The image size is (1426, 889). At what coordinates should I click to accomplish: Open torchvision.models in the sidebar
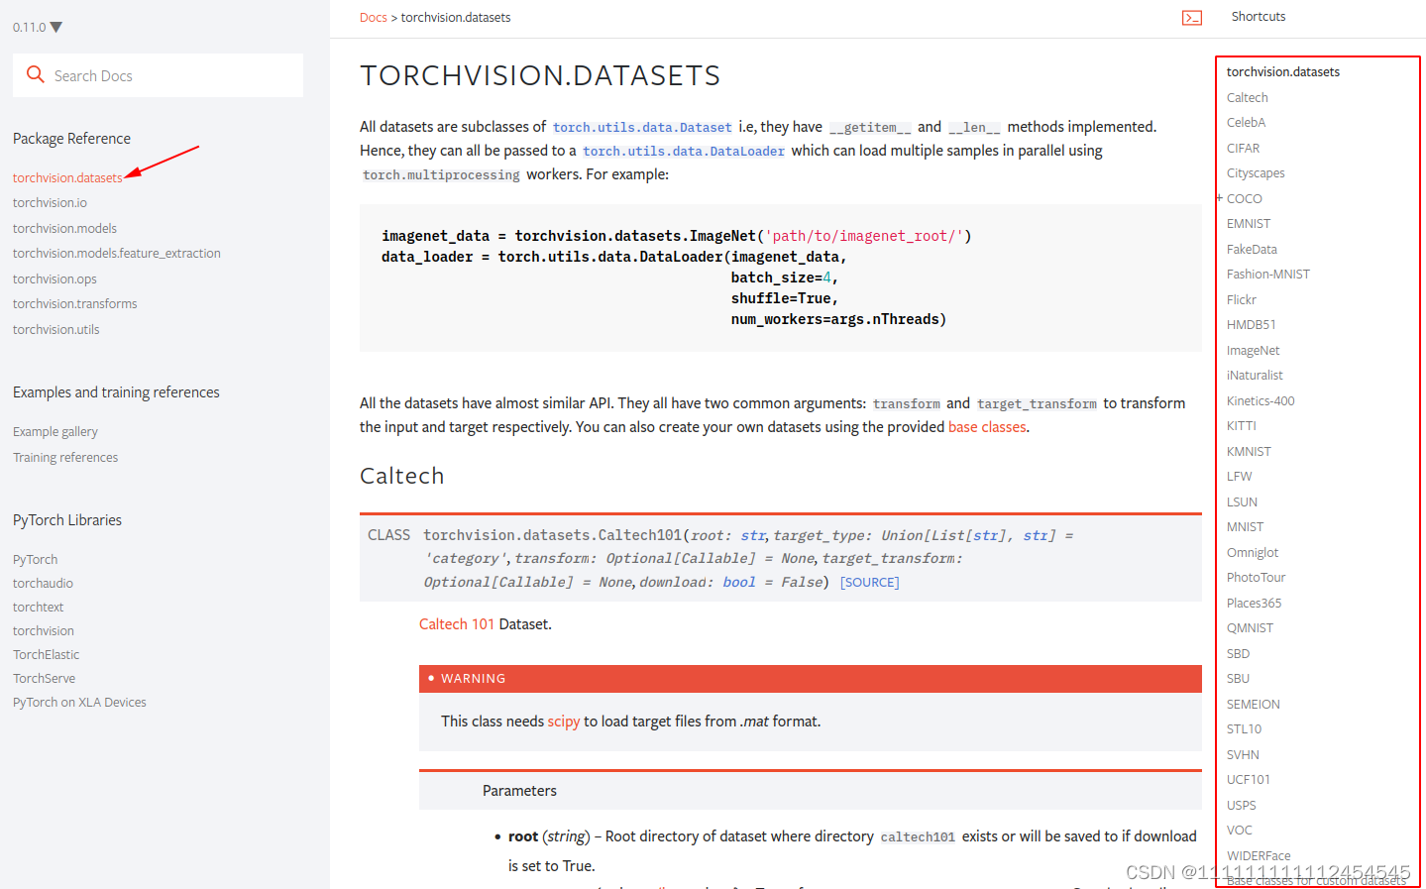(x=64, y=229)
